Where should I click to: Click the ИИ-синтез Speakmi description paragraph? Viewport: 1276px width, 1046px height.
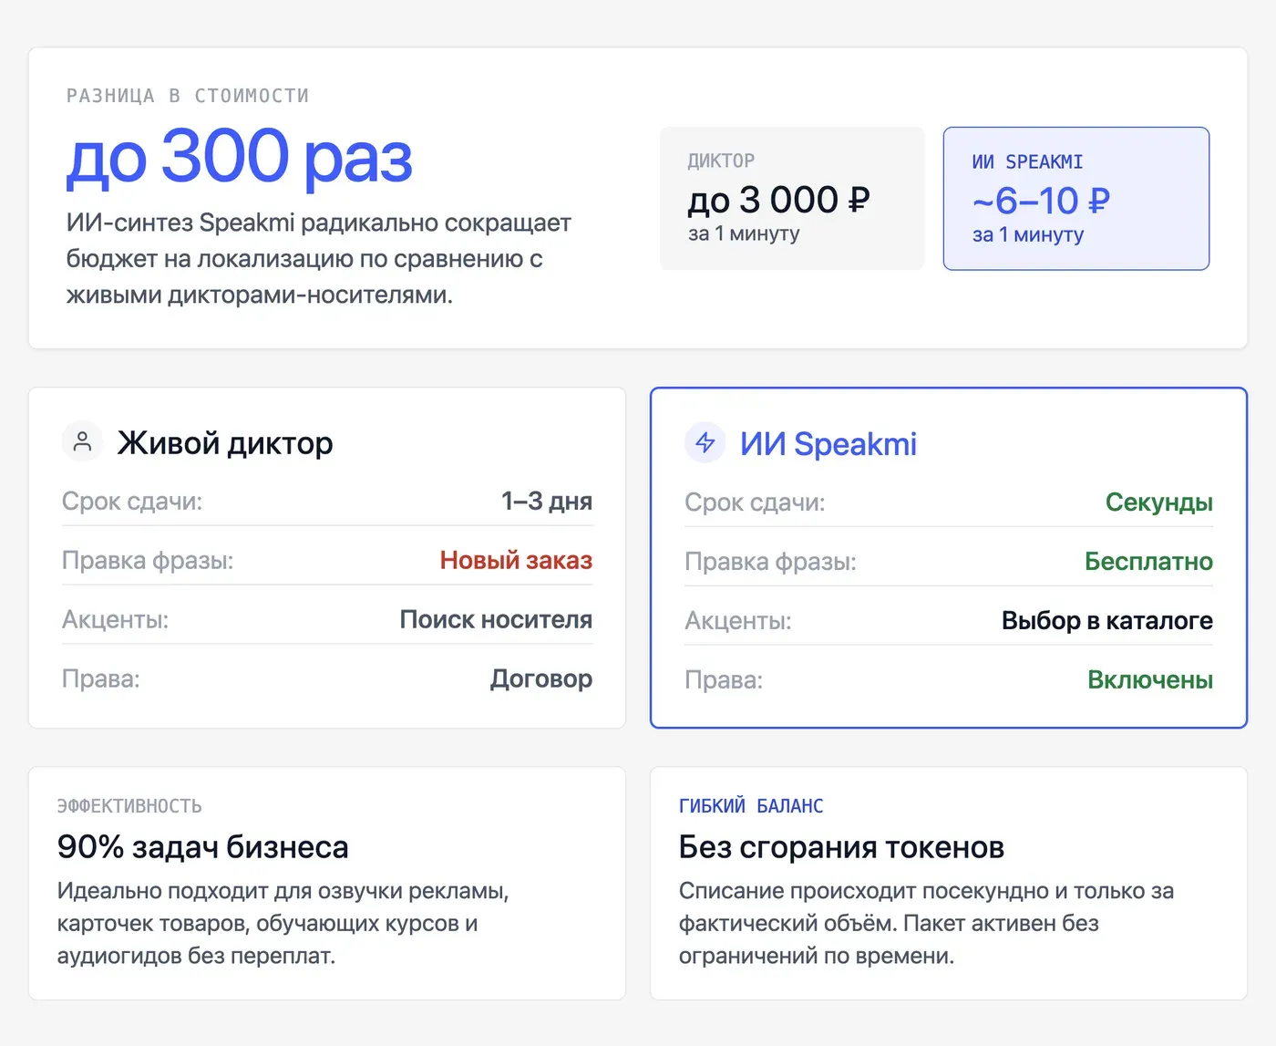pos(319,259)
